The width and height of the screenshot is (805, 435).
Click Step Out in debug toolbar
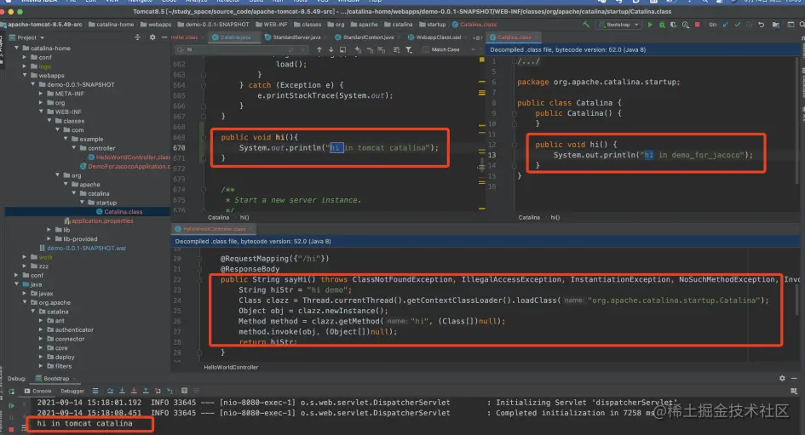click(146, 391)
